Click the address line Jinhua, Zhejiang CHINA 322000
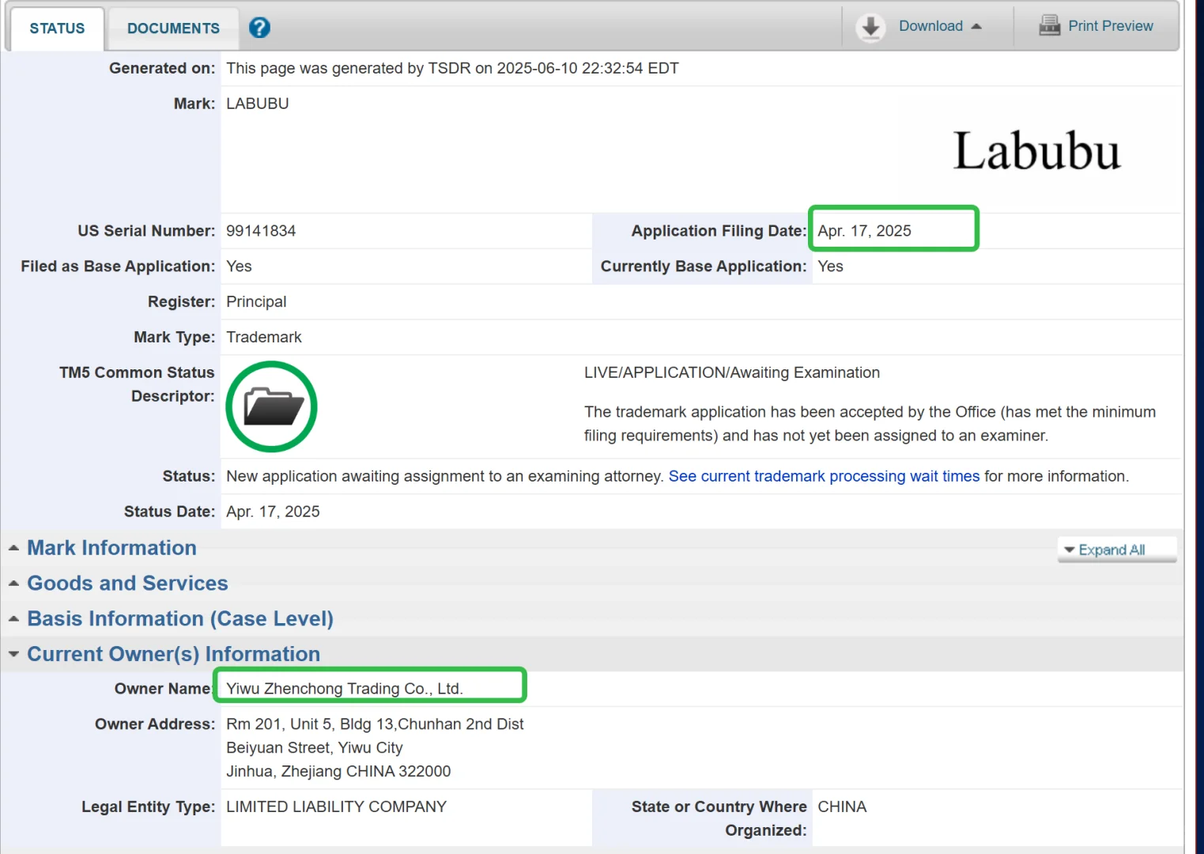Image resolution: width=1204 pixels, height=854 pixels. click(x=338, y=772)
